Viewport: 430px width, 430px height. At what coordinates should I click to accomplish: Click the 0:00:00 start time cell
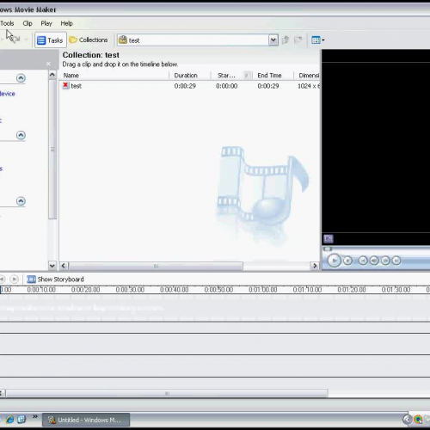(226, 86)
